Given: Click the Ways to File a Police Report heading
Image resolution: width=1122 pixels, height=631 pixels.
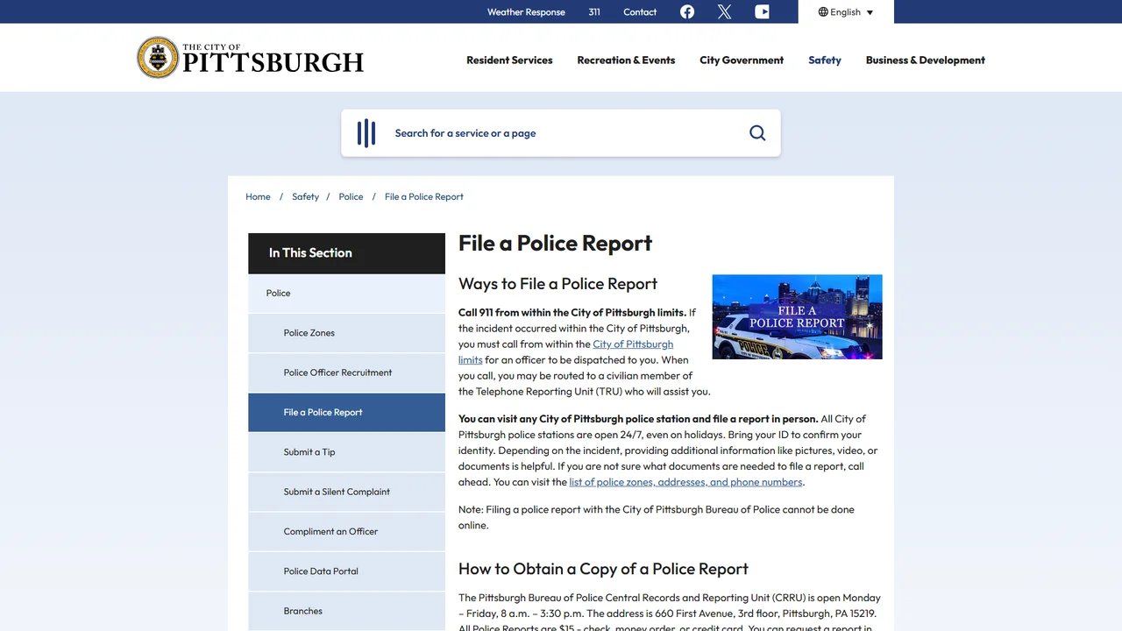Looking at the screenshot, I should tap(557, 284).
